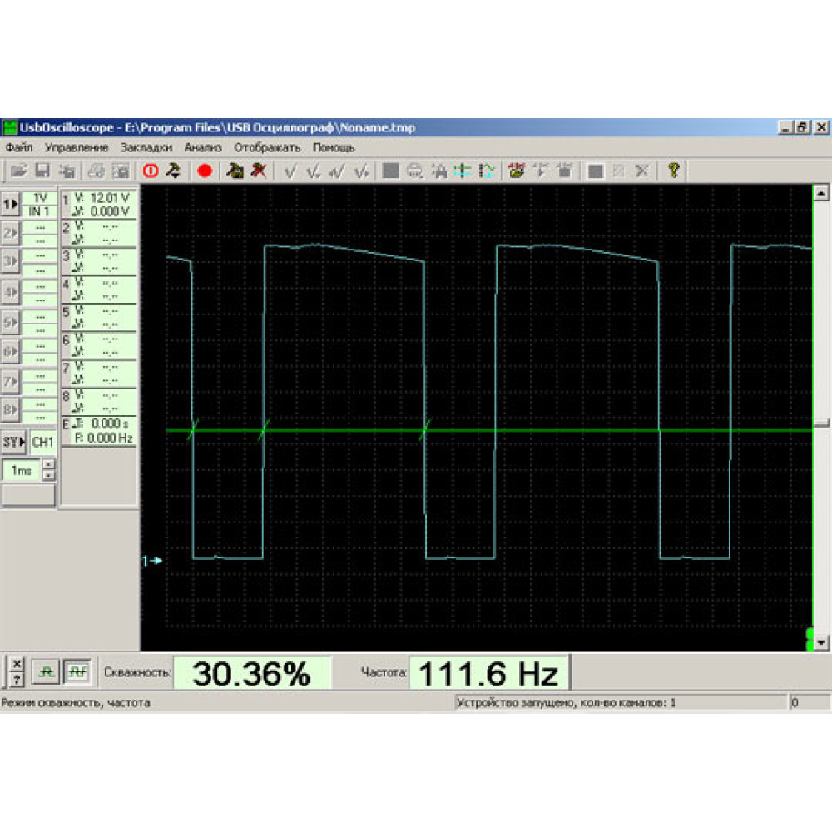Open the Файл menu

(x=19, y=147)
